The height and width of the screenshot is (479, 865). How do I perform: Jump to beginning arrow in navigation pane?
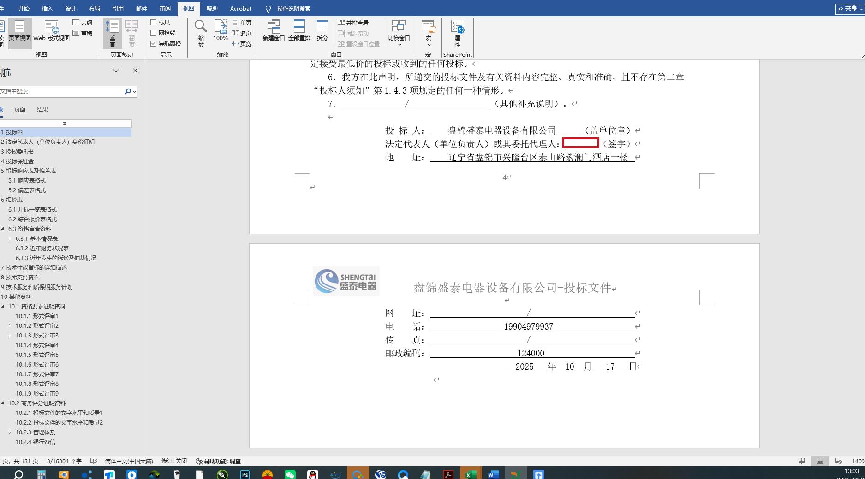click(x=65, y=124)
